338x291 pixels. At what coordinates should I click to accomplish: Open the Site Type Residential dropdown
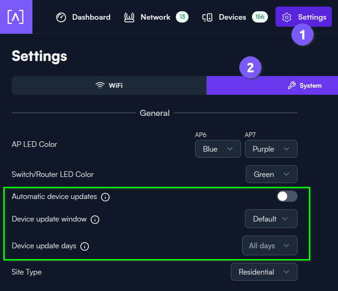click(264, 272)
